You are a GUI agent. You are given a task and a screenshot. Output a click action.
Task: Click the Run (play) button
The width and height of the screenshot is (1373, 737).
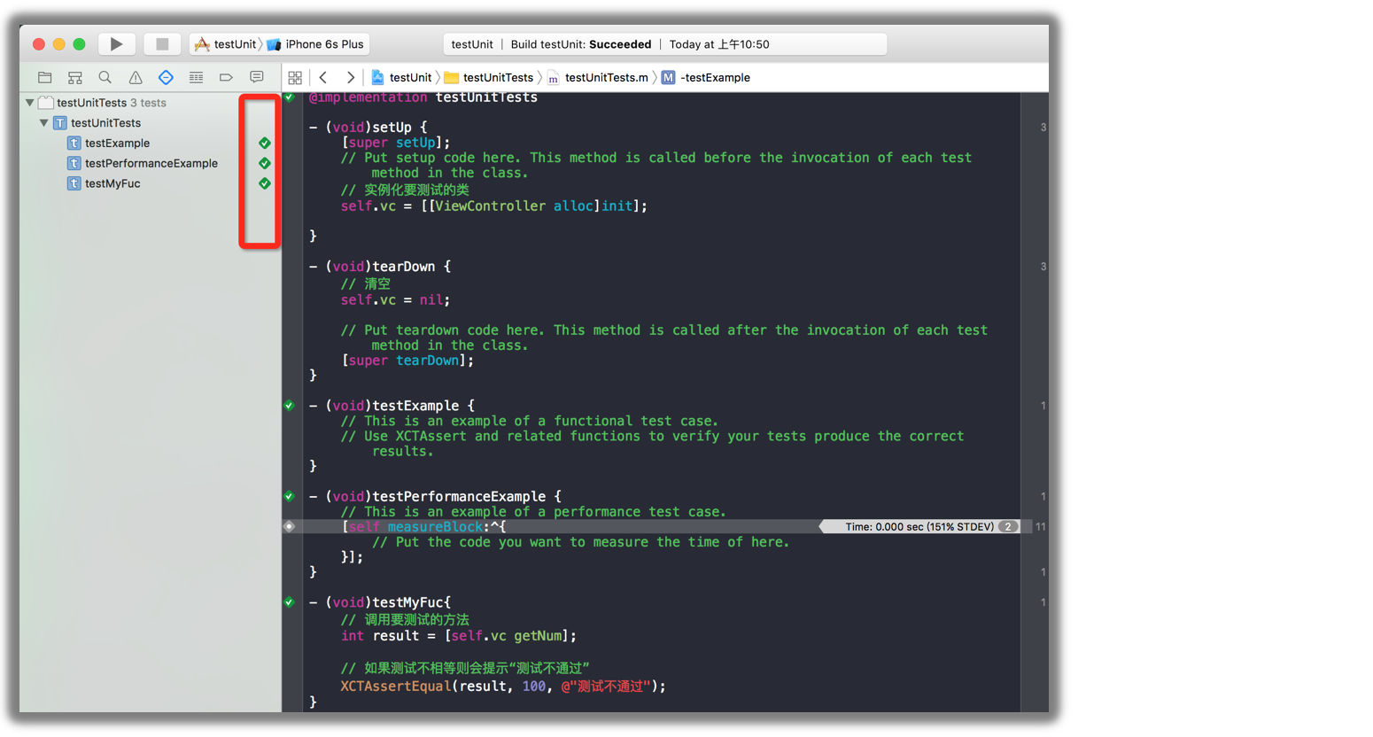tap(116, 44)
